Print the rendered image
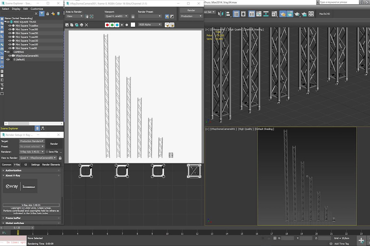370x246 pixels. pyautogui.click(x=81, y=25)
